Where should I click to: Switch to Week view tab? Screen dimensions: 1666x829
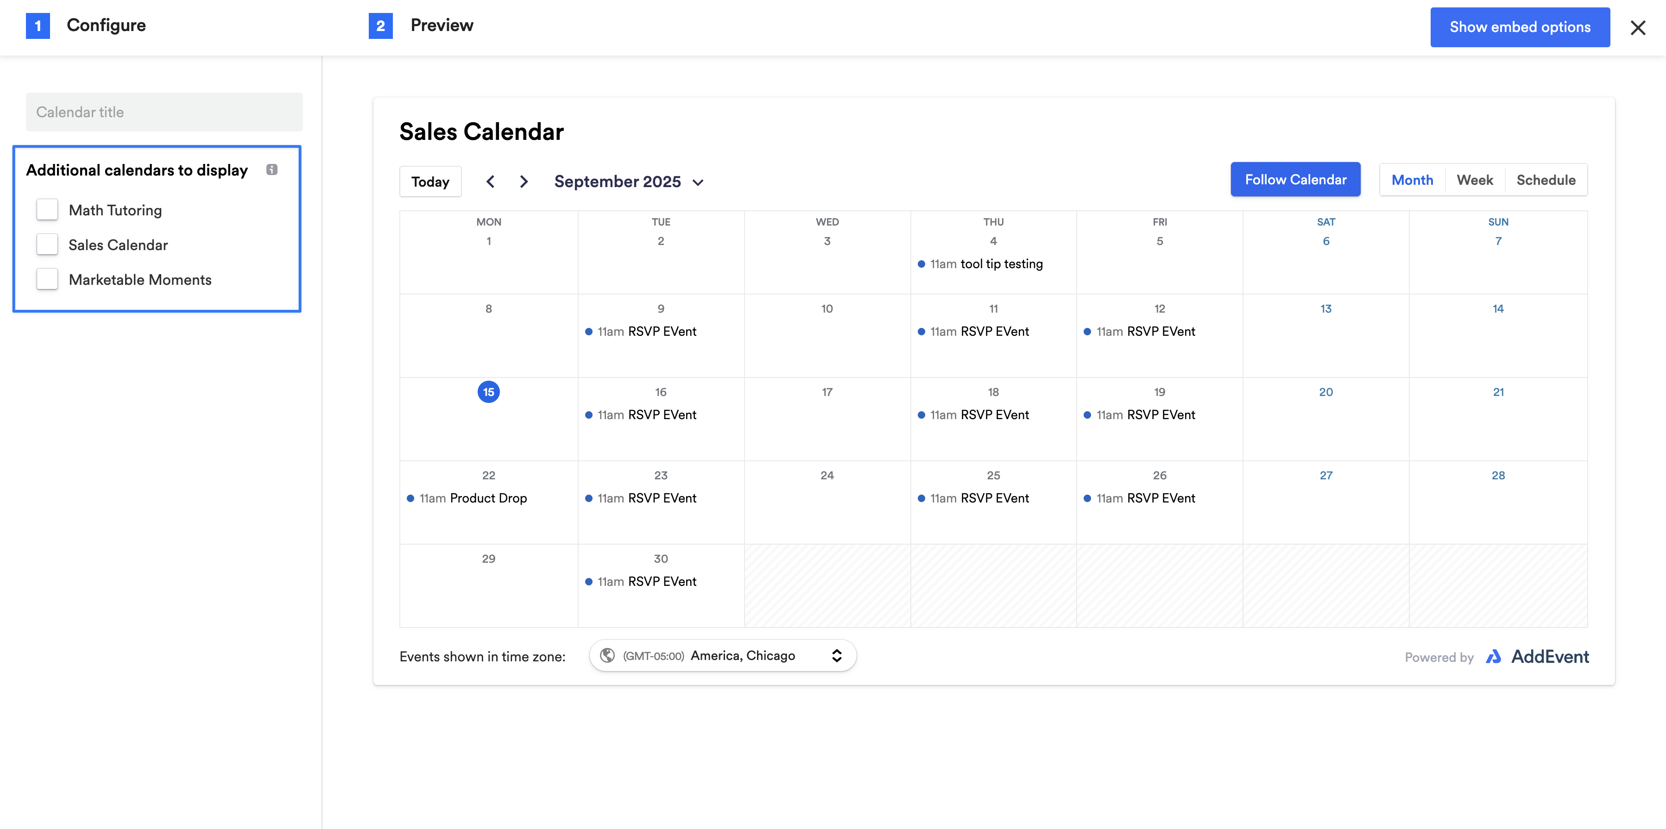coord(1475,181)
